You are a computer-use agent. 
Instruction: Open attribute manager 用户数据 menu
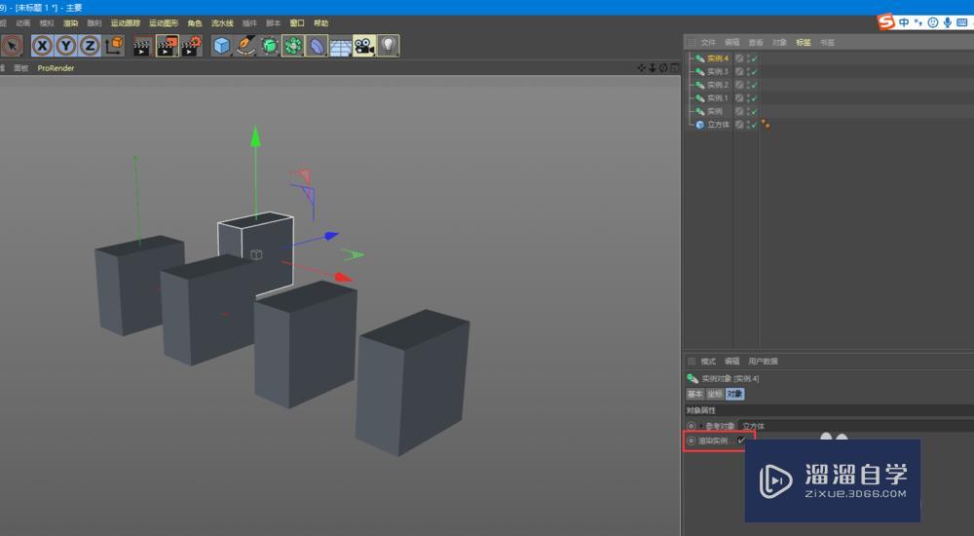point(763,362)
